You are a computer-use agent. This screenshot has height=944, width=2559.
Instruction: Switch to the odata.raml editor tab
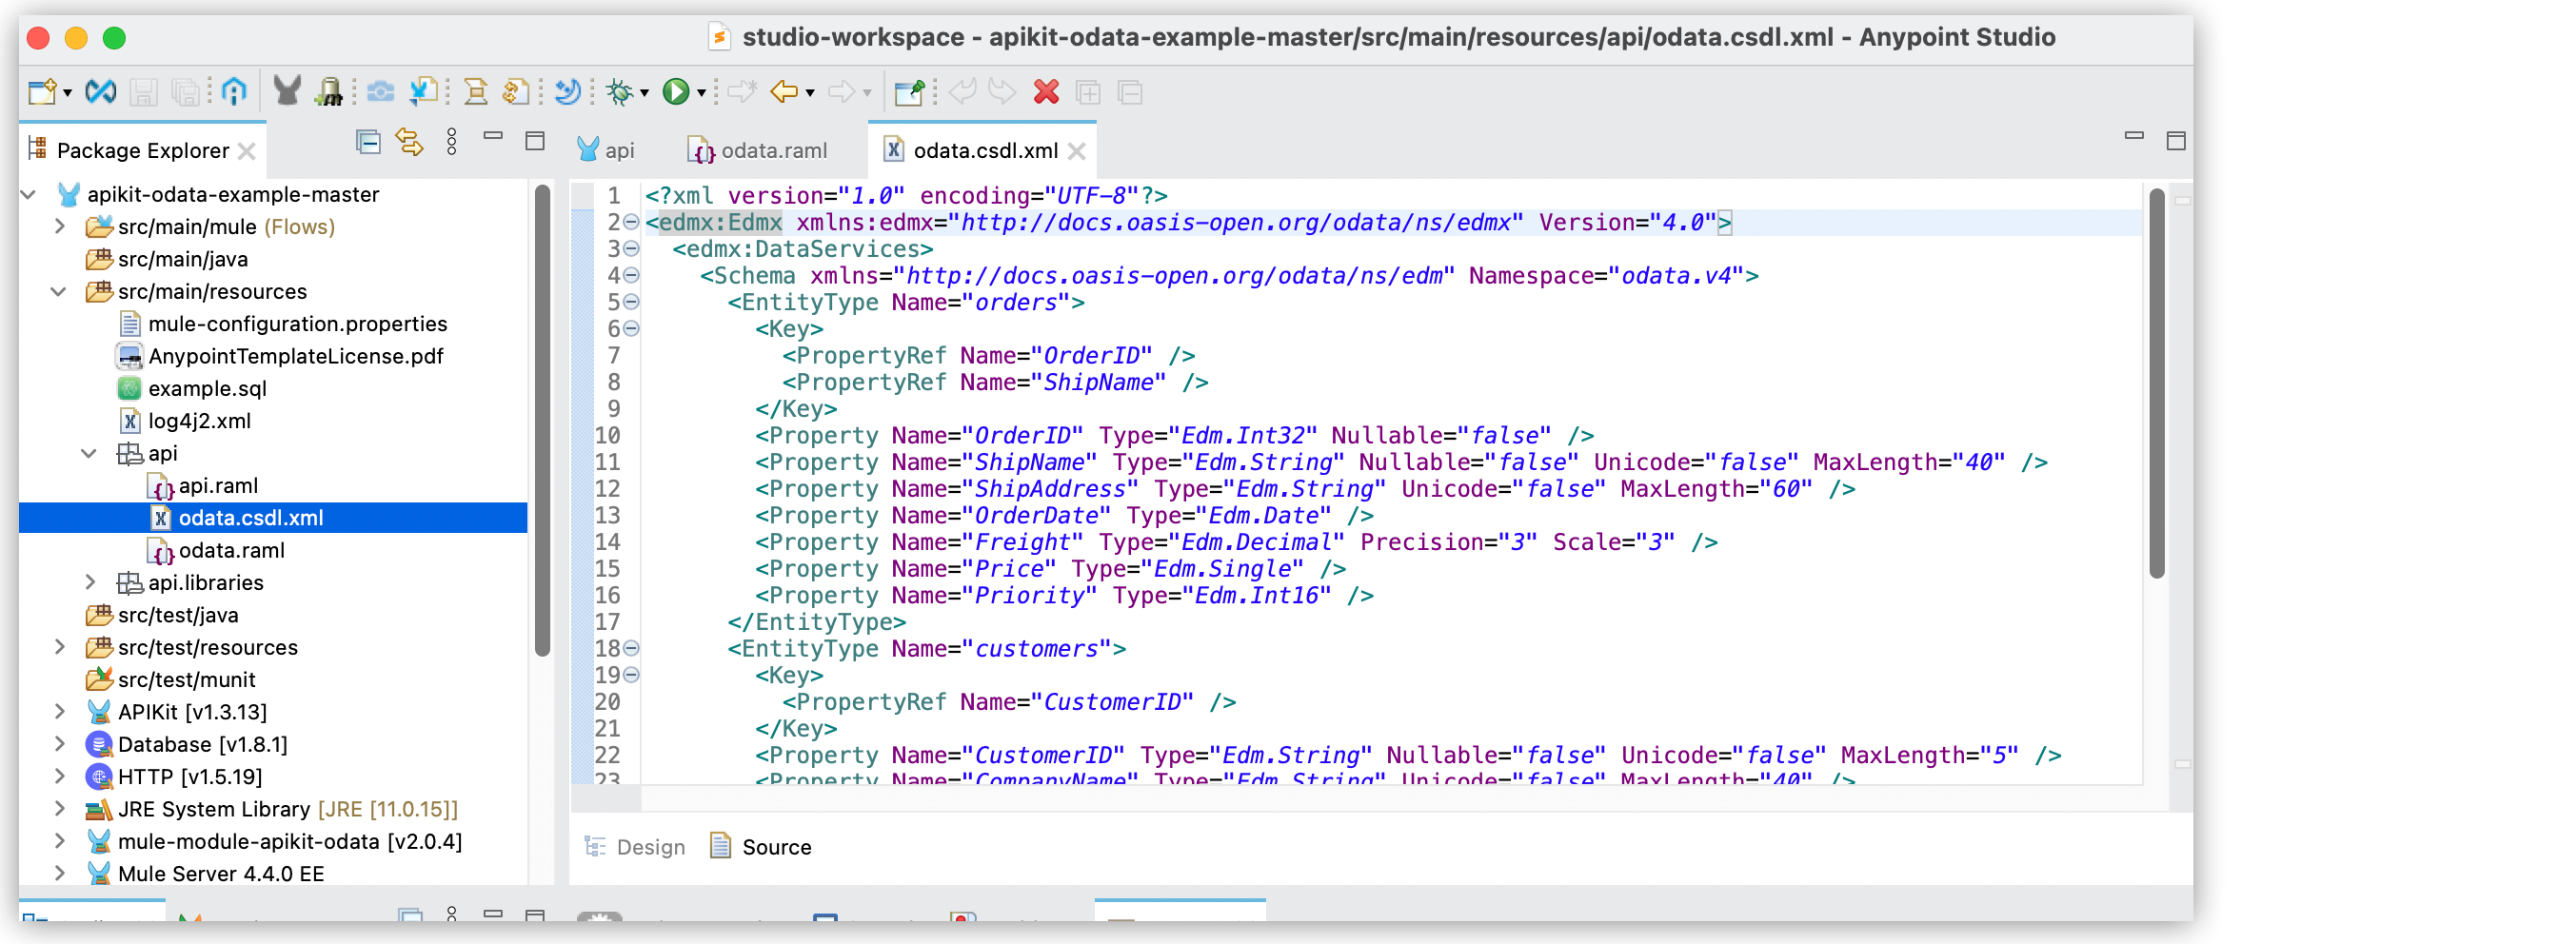758,150
